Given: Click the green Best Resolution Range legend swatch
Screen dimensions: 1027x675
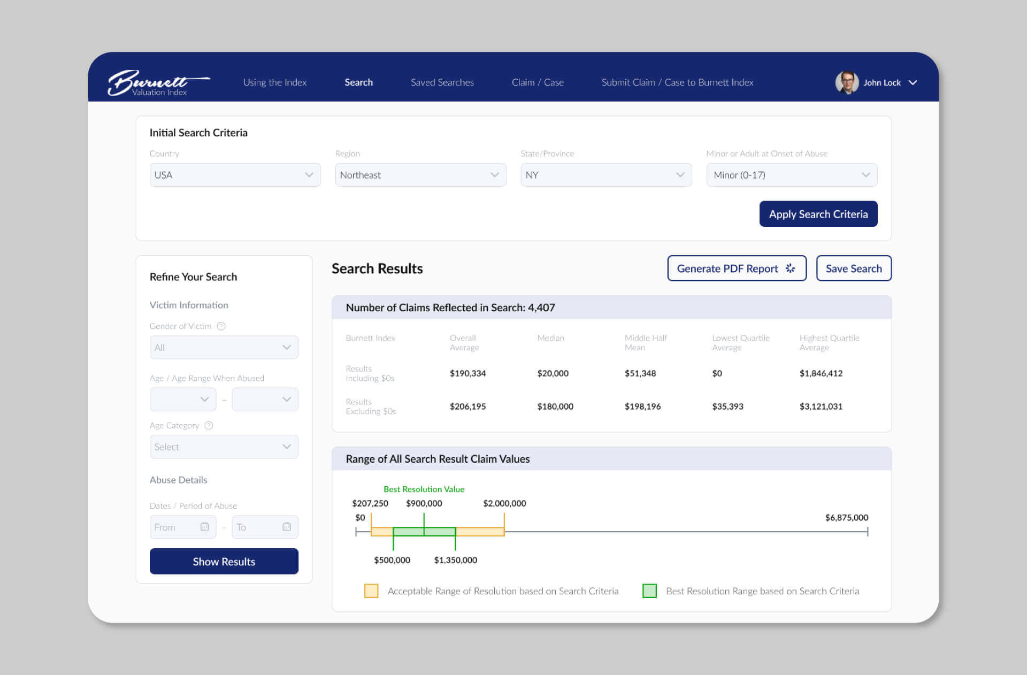Looking at the screenshot, I should tap(649, 591).
